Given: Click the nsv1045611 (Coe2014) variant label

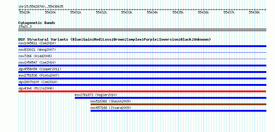Looking at the screenshot, I should [37, 43].
